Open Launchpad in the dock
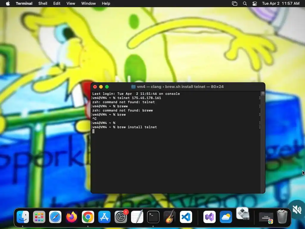The width and height of the screenshot is (305, 229). 39,217
